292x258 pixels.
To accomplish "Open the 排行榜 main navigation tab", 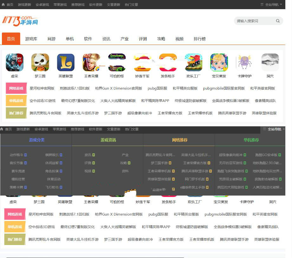I will [x=200, y=39].
